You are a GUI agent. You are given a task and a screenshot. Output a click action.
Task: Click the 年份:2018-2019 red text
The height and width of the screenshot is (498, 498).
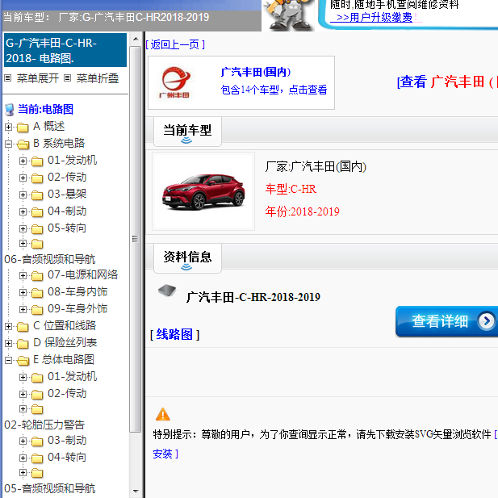coord(303,211)
